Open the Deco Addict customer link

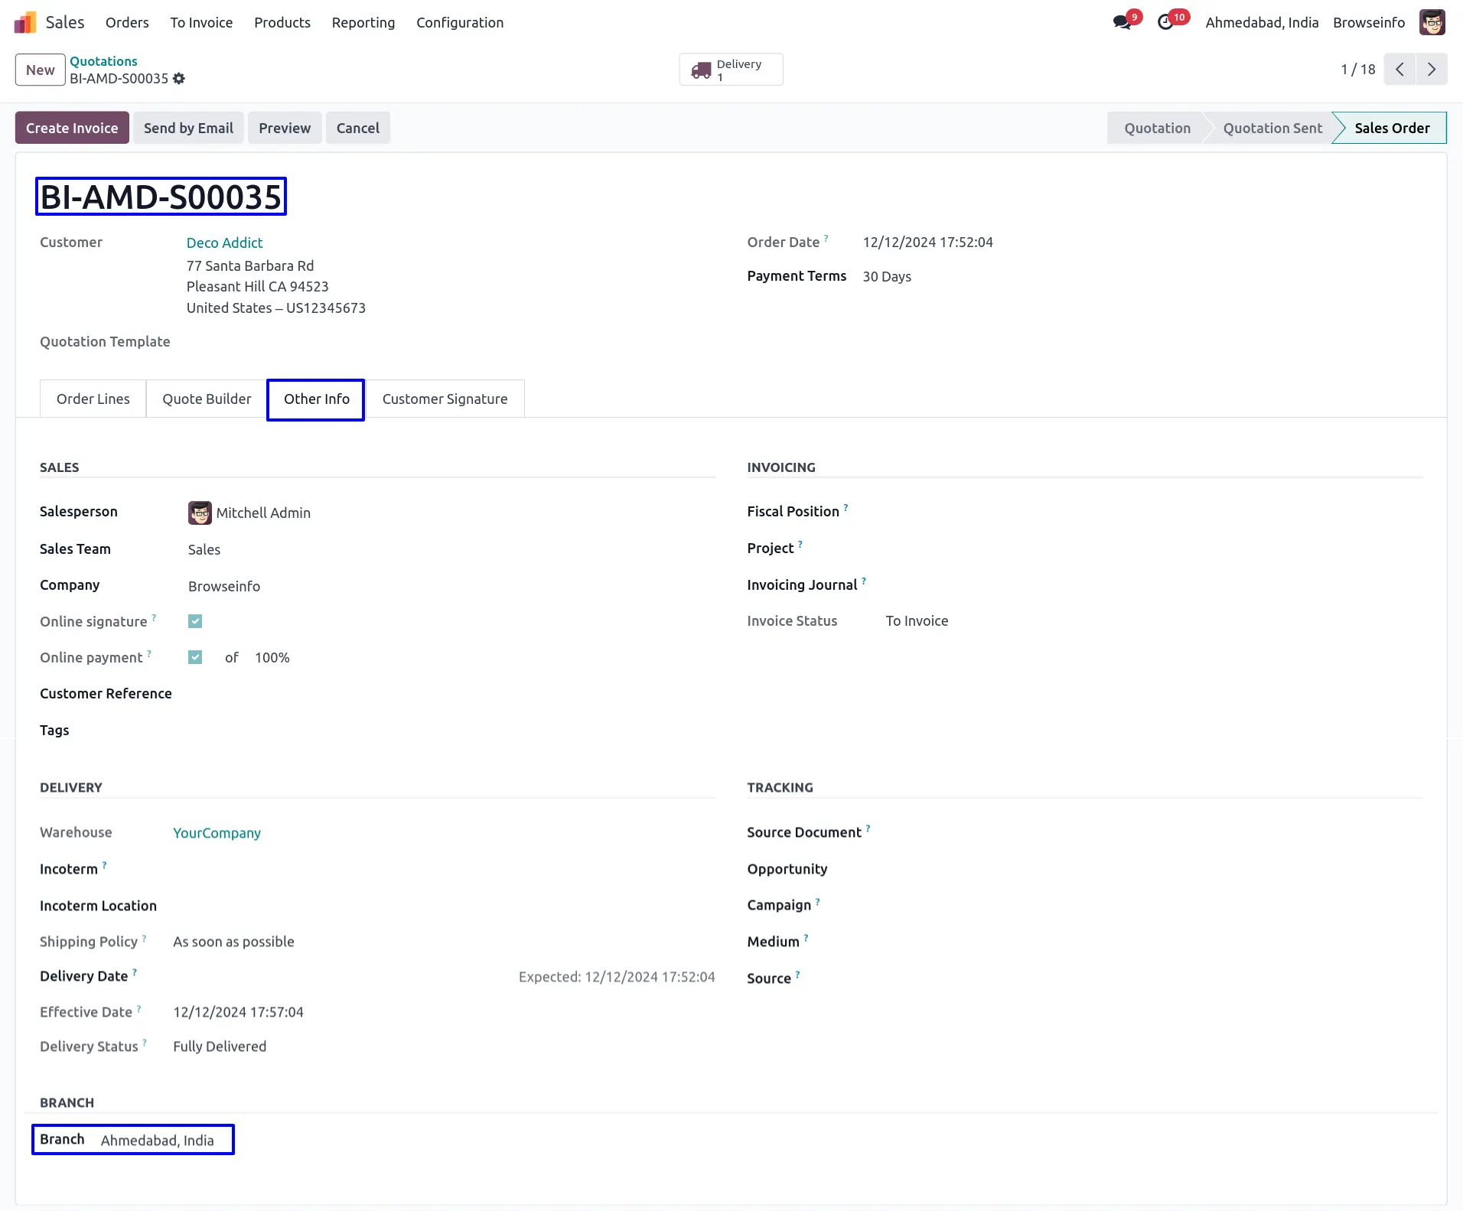(x=224, y=243)
